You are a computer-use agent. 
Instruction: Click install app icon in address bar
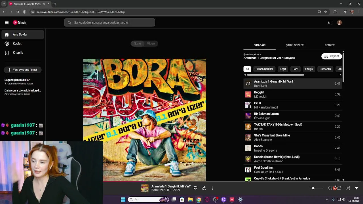click(319, 12)
